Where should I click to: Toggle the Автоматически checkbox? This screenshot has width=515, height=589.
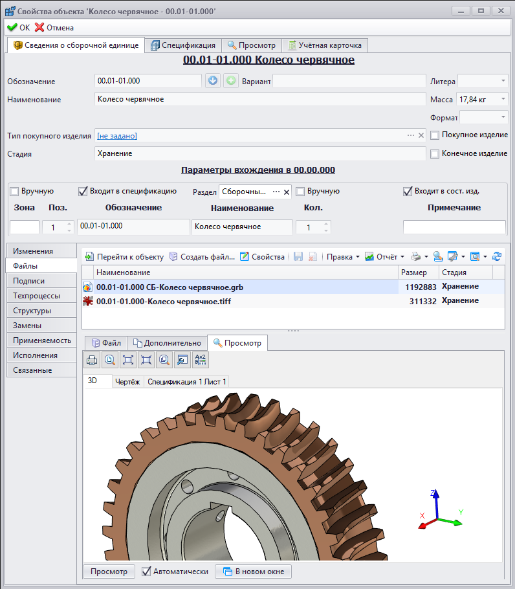coord(147,572)
